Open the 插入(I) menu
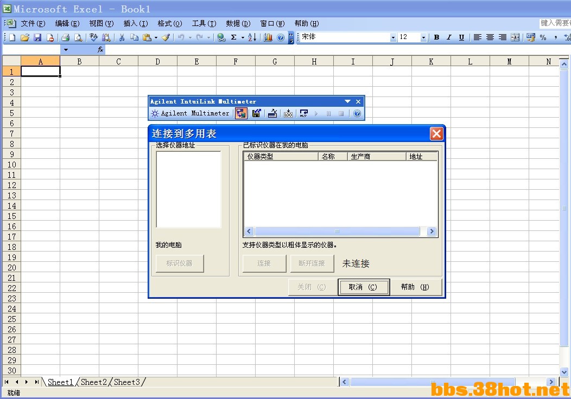The image size is (571, 399). click(136, 24)
